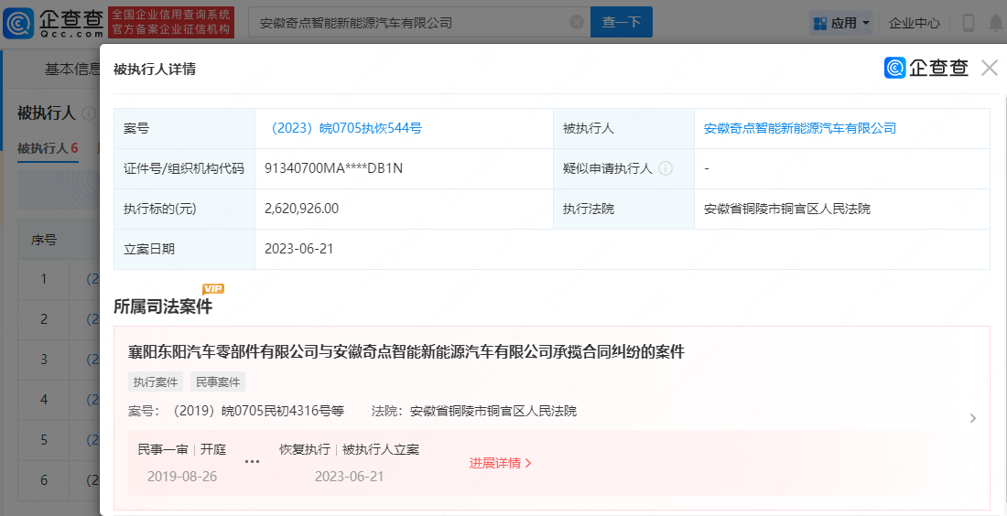Click court name 安徽省铜陵市铜官区人民法院 in table

pos(786,209)
